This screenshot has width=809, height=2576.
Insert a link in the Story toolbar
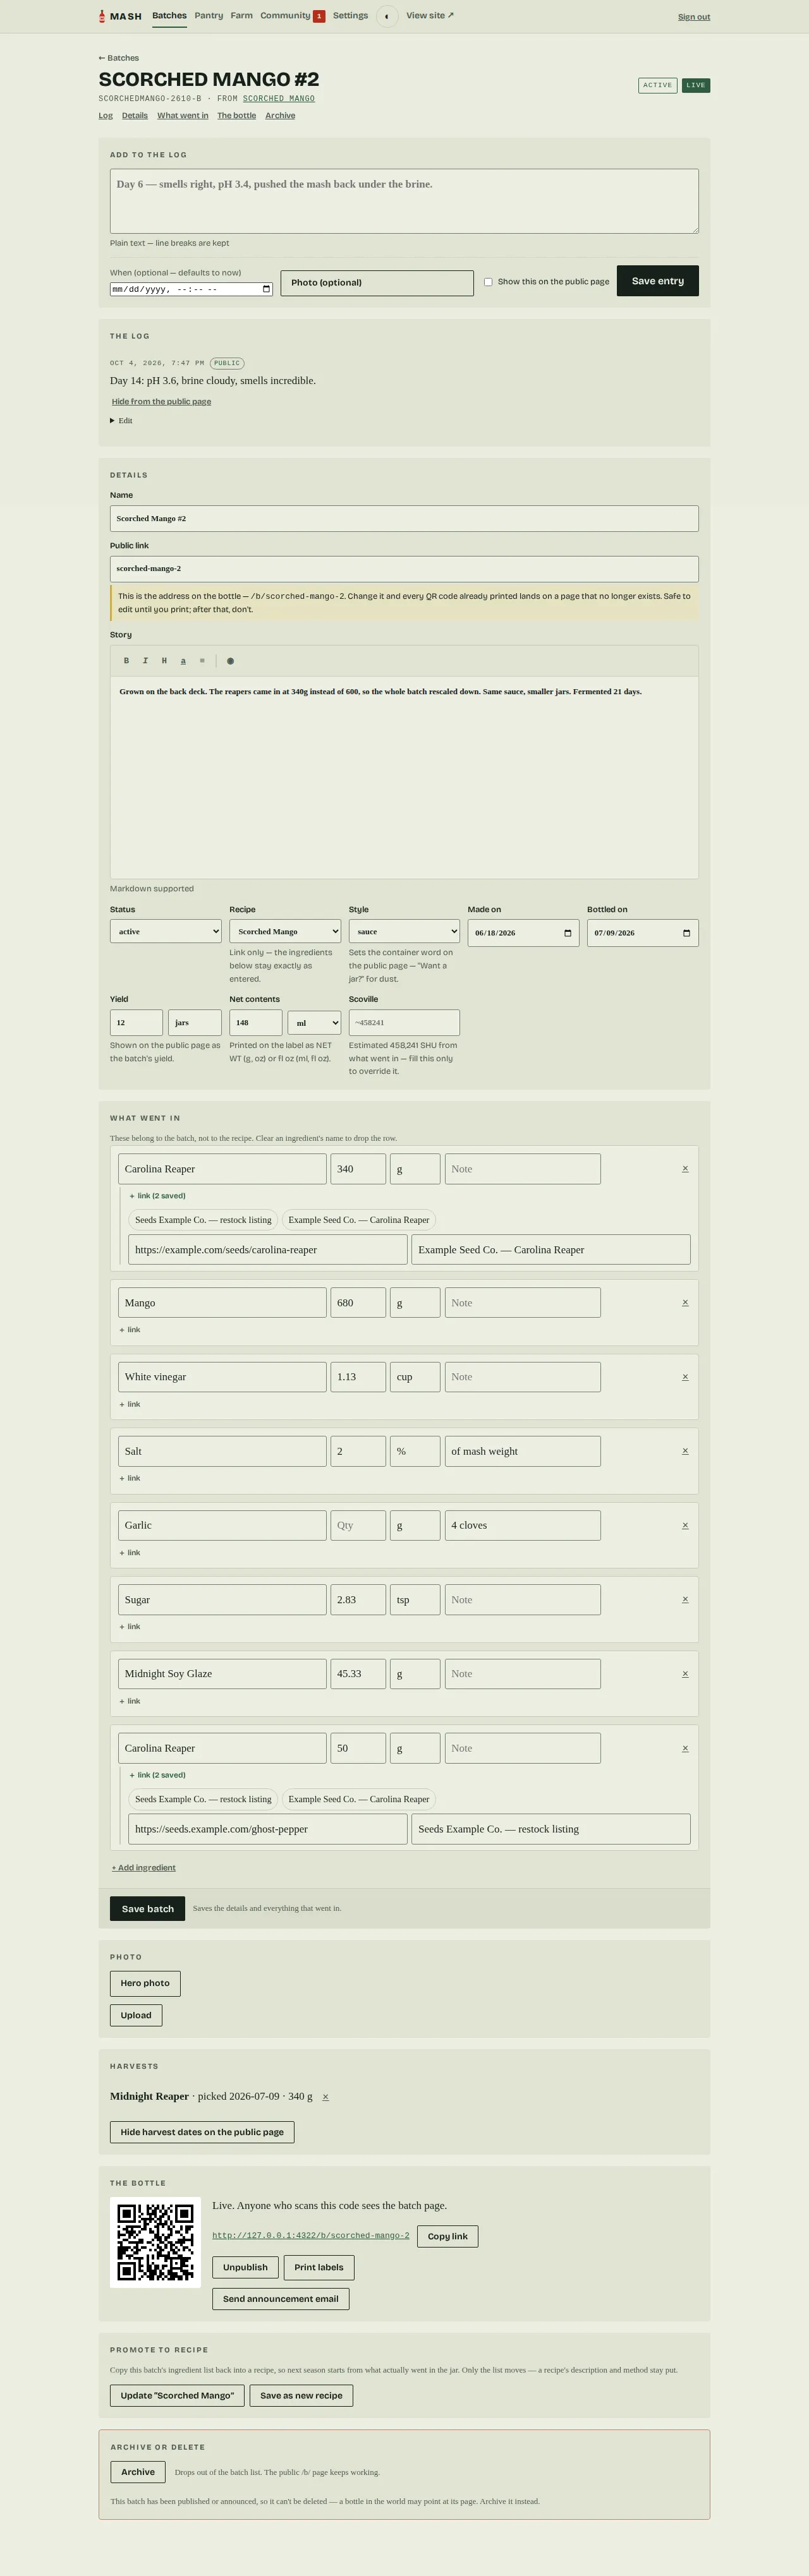(183, 661)
